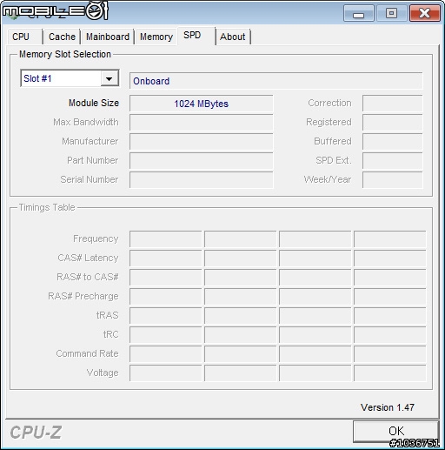
Task: Click the SPD Ext. field
Action: tap(392, 161)
